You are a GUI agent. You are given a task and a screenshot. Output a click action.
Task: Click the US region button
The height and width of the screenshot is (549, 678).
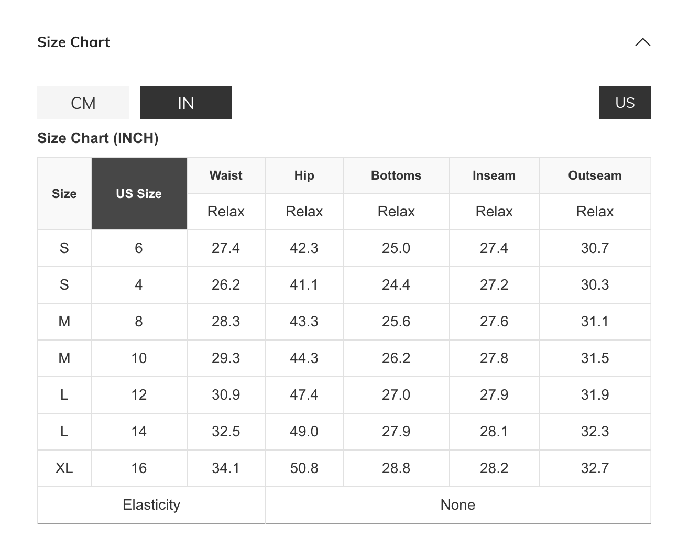[625, 103]
